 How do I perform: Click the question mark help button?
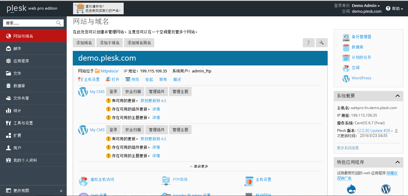tap(309, 43)
